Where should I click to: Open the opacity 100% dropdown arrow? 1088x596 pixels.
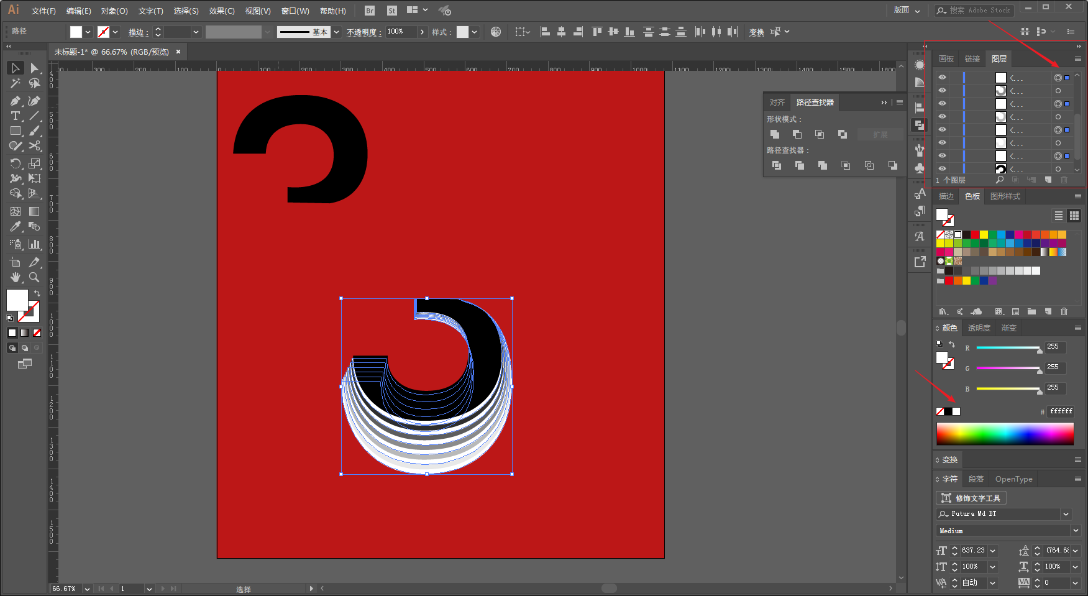tap(423, 32)
